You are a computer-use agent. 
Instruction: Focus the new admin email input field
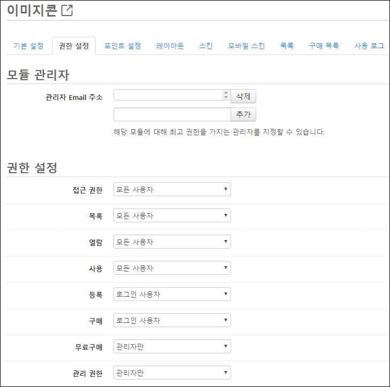point(172,114)
